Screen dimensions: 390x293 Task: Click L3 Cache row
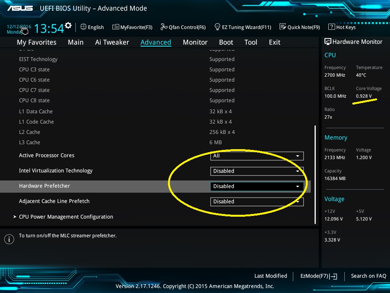pos(30,143)
